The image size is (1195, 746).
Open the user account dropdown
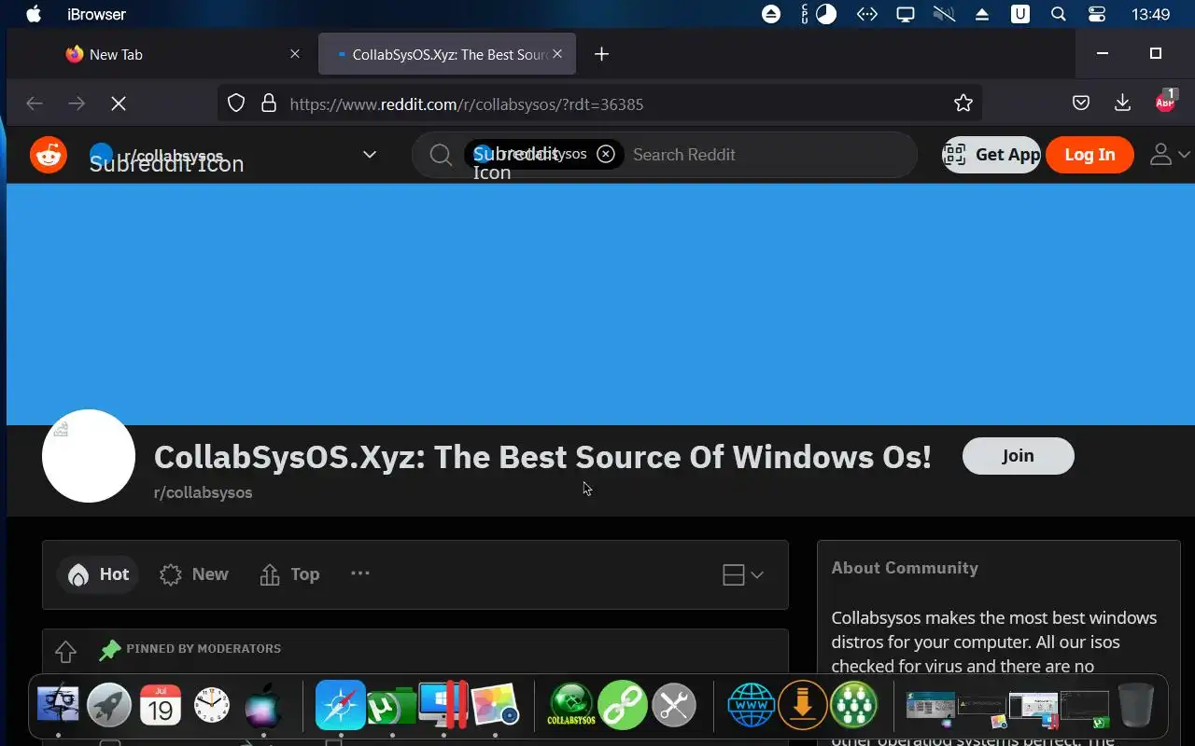click(x=1169, y=155)
